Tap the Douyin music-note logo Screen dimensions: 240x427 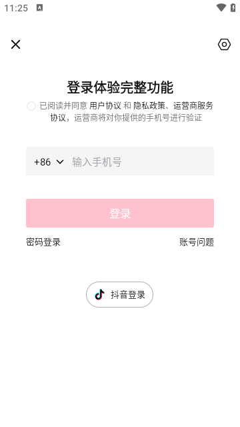(x=99, y=294)
